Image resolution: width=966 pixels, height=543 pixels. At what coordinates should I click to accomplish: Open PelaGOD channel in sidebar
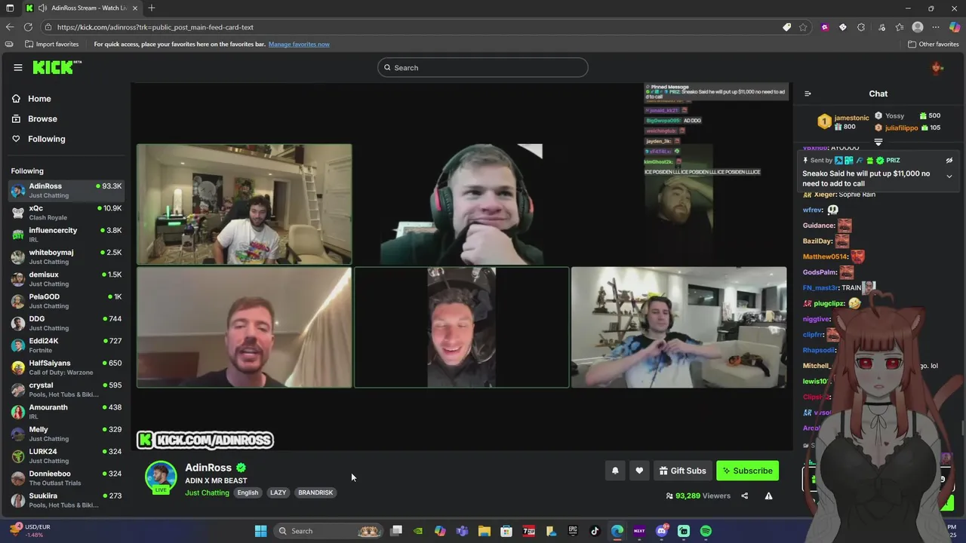[x=66, y=301]
